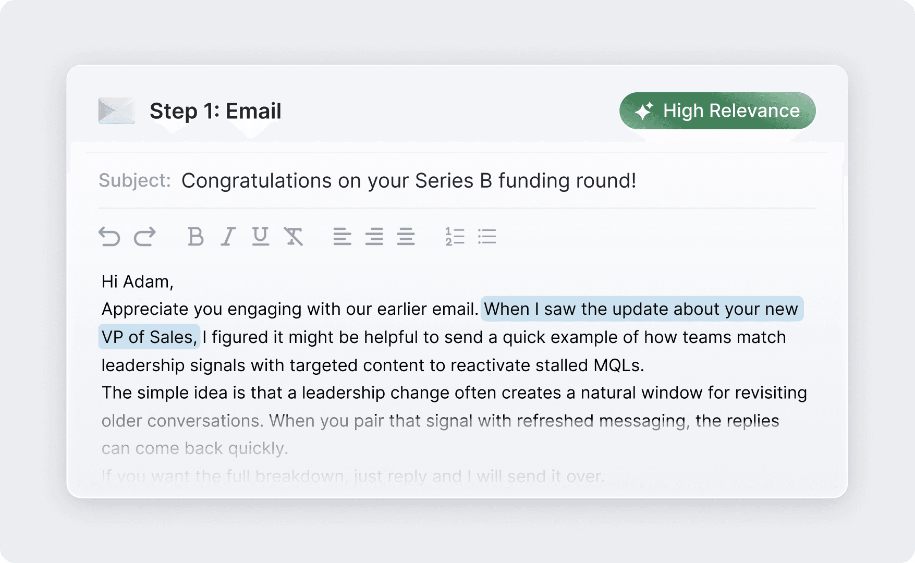Click the faded reply breakdown sentence
Screen dimensions: 915x563
(x=352, y=475)
